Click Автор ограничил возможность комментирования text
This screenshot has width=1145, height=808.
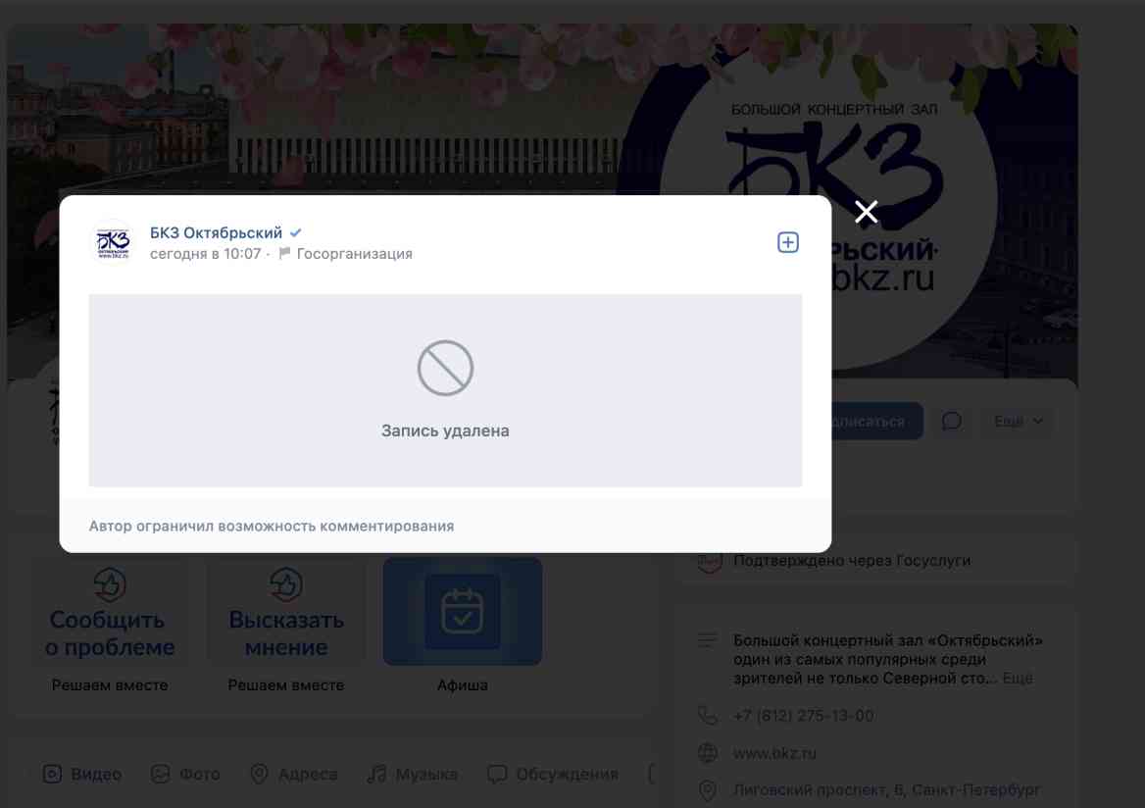click(x=272, y=526)
